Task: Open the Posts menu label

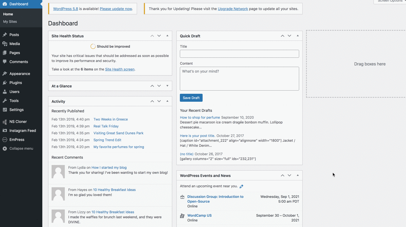Action: tap(14, 35)
